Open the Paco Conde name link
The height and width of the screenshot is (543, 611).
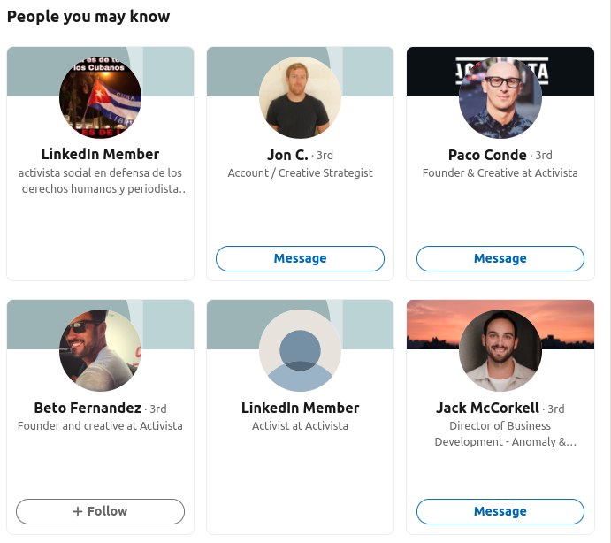[487, 155]
